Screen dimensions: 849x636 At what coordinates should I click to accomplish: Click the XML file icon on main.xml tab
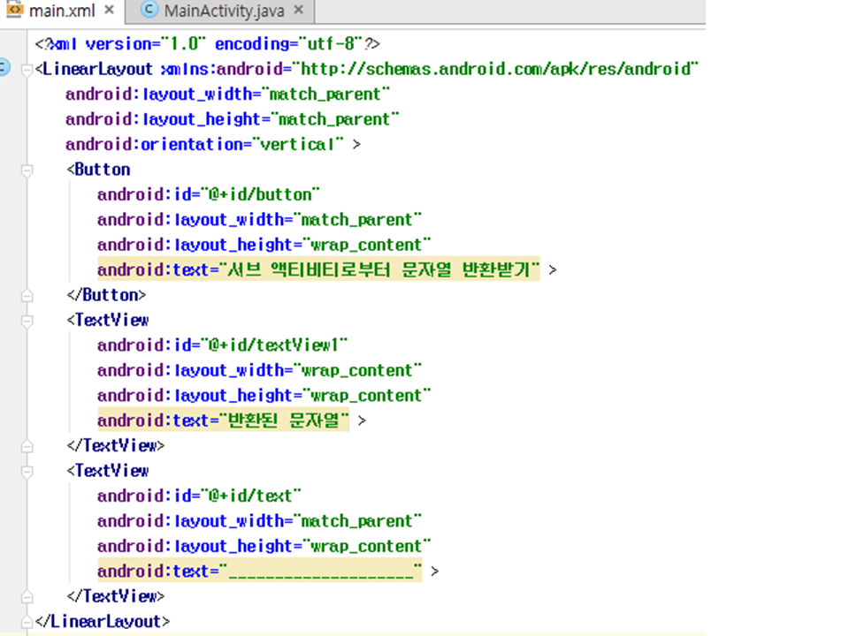(x=15, y=11)
